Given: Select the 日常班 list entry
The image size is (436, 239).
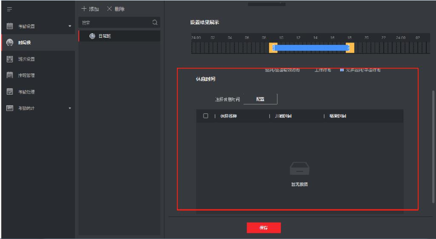Looking at the screenshot, I should coord(119,36).
